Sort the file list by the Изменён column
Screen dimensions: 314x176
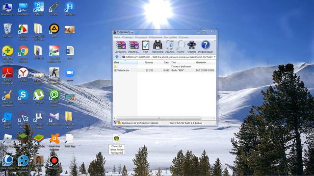[x=205, y=63]
